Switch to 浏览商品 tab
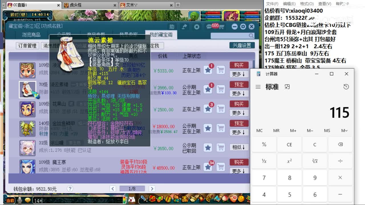This screenshot has width=365, height=205. click(x=31, y=35)
